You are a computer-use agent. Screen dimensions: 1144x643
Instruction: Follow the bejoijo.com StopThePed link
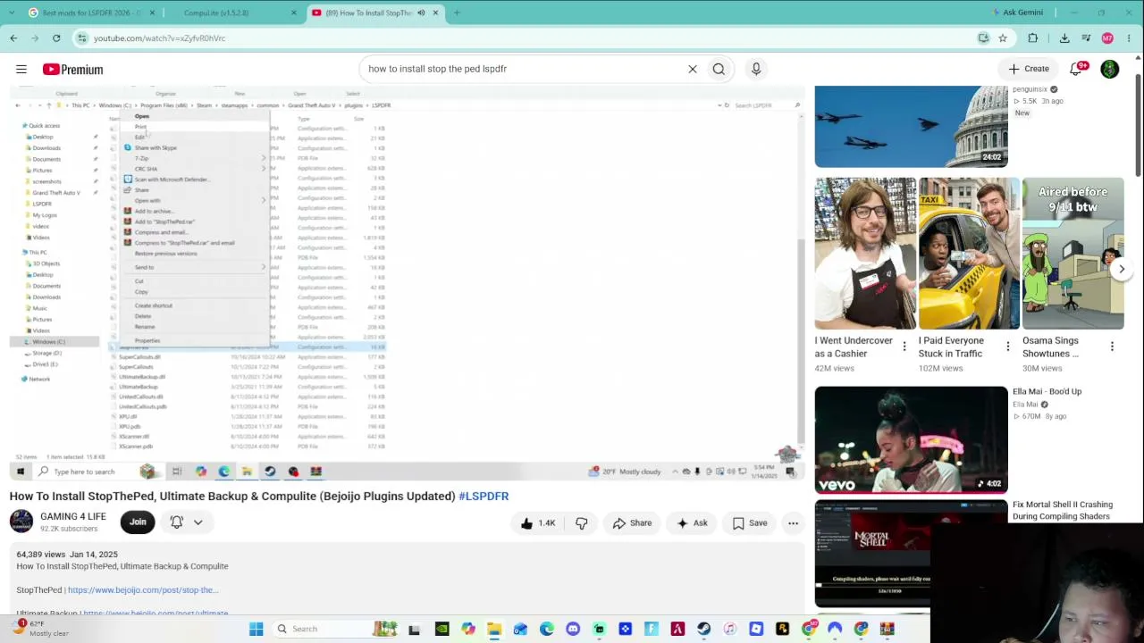(143, 590)
